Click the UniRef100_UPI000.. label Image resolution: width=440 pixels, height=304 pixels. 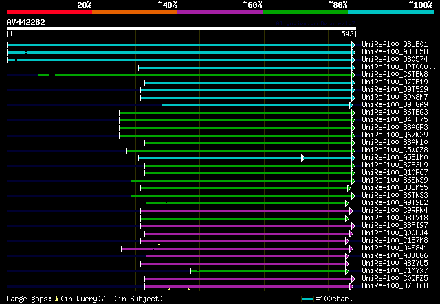pos(399,67)
